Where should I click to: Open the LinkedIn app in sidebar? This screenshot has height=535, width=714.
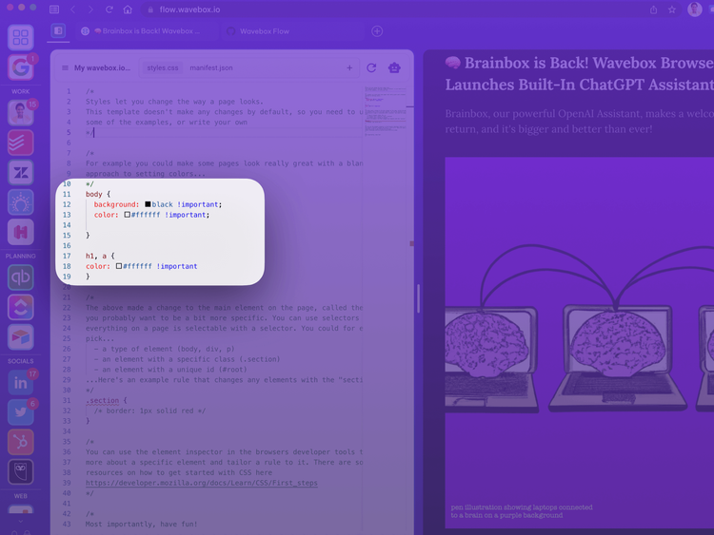click(20, 382)
